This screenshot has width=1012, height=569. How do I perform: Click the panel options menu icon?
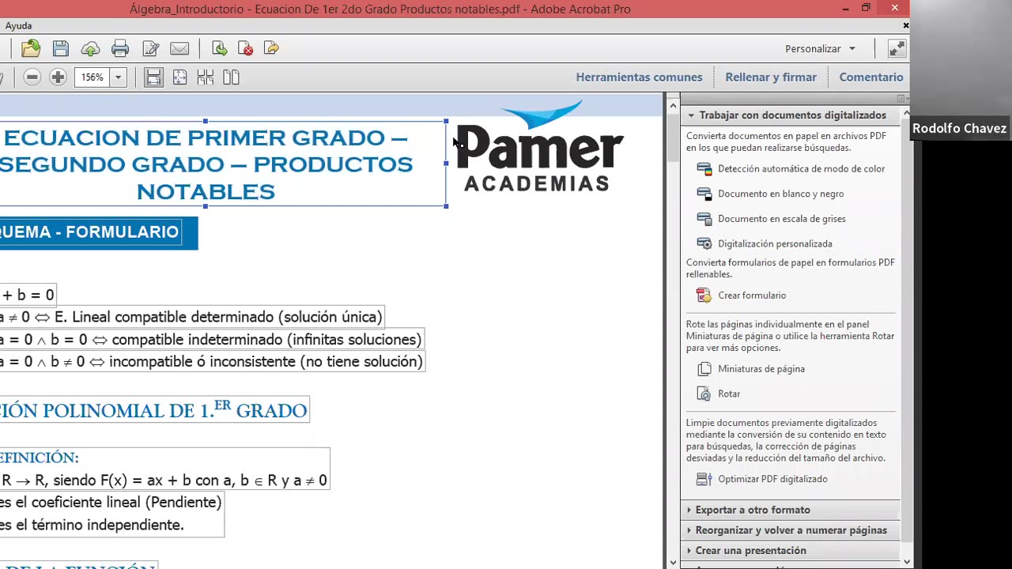[x=901, y=99]
